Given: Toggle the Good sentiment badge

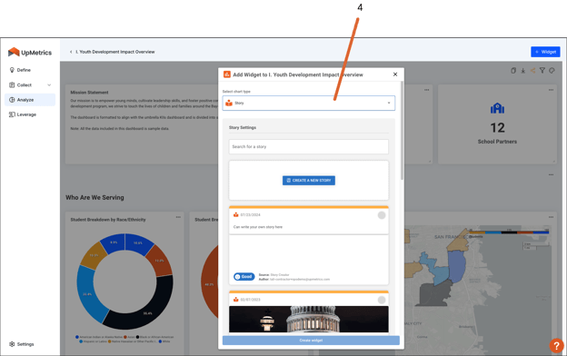Looking at the screenshot, I should click(244, 277).
